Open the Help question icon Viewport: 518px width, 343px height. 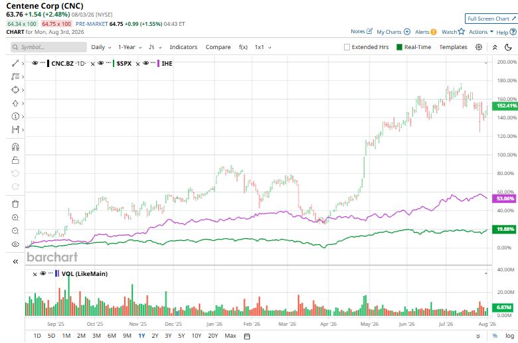click(x=513, y=32)
